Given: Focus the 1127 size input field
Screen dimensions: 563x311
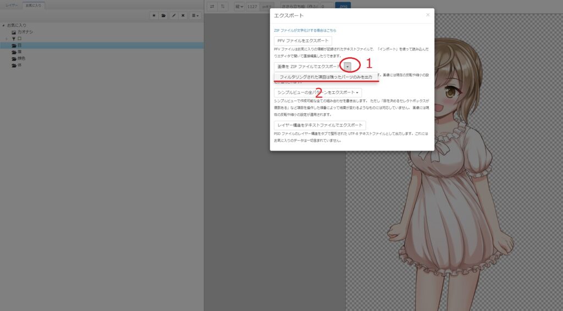Looking at the screenshot, I should coord(253,7).
